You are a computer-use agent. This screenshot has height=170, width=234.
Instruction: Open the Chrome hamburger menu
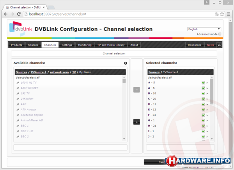[229, 14]
